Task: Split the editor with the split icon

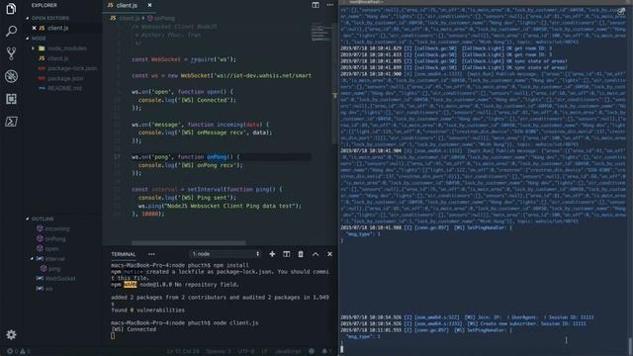Action: point(316,5)
